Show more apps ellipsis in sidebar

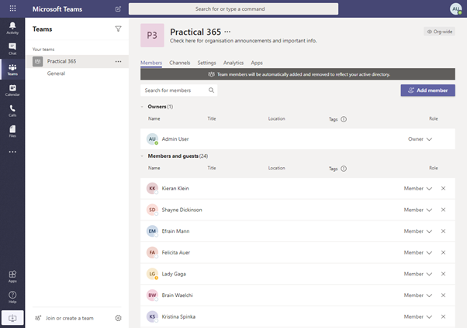12,152
